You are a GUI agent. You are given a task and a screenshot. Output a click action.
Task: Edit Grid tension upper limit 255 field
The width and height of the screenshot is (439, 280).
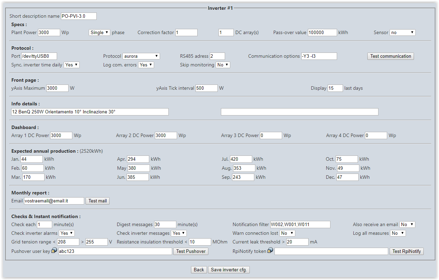[97, 242]
